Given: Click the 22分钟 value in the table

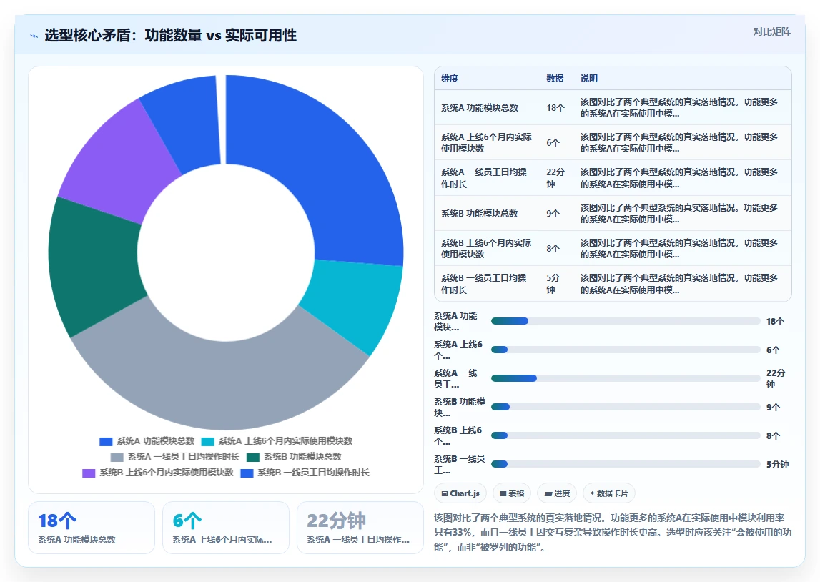Looking at the screenshot, I should pos(555,178).
